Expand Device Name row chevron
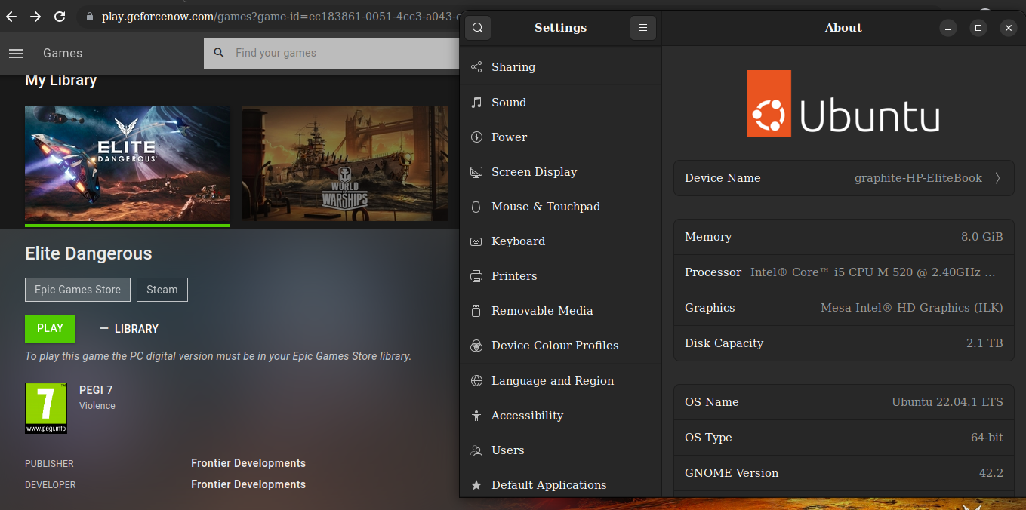This screenshot has width=1026, height=510. [x=997, y=178]
